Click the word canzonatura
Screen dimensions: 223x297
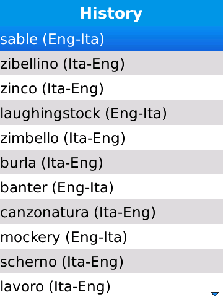45,213
